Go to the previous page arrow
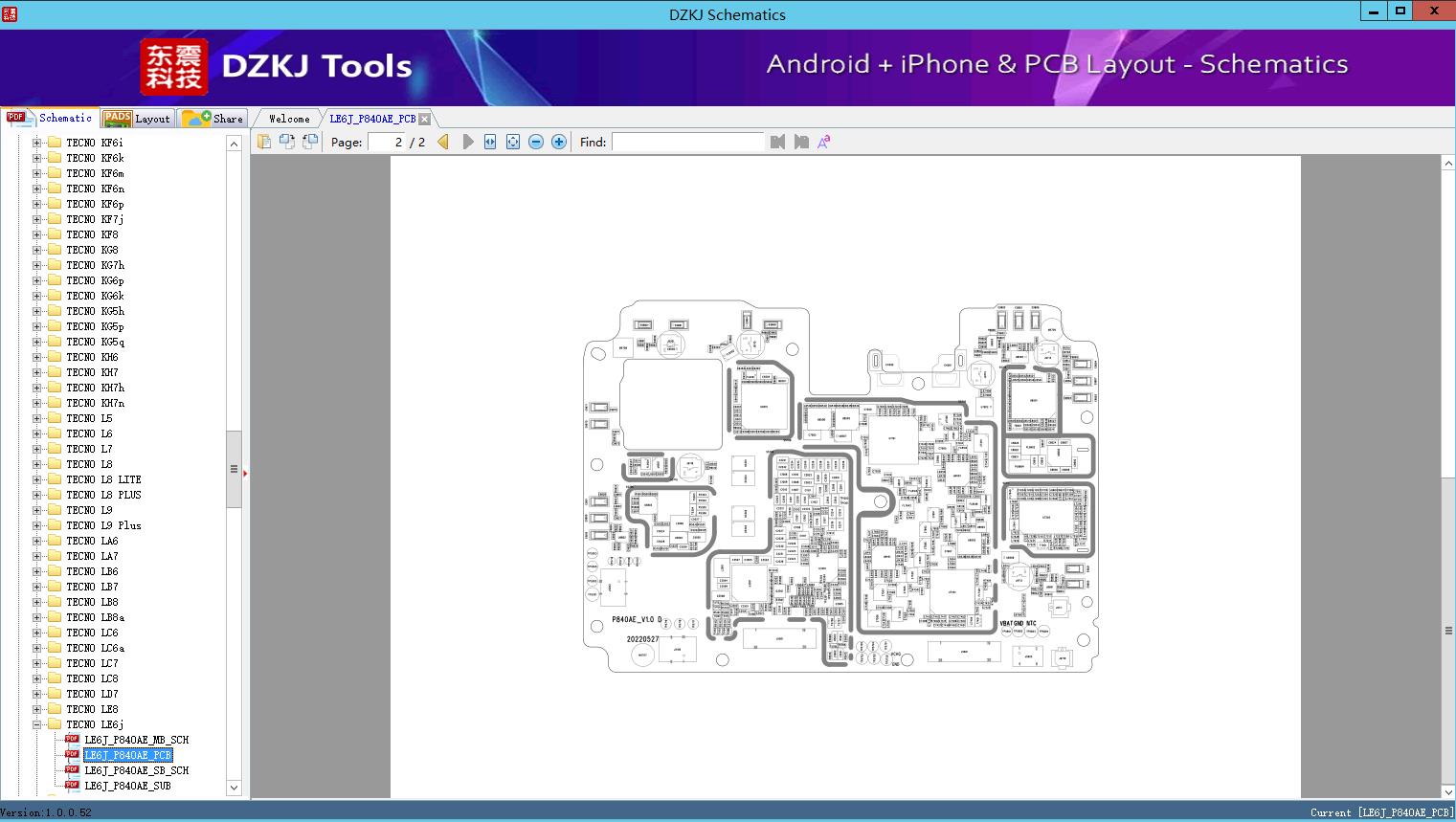1456x822 pixels. point(443,142)
